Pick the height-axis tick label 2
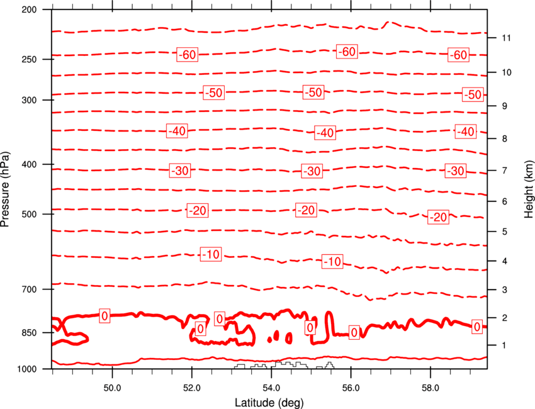Screen dimensions: 535x409 coord(504,318)
